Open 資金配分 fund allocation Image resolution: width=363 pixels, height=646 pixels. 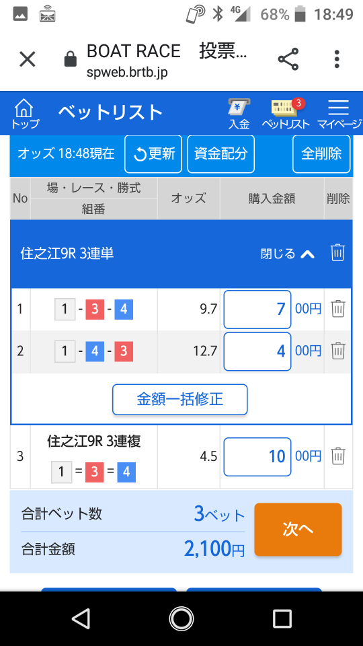point(221,154)
